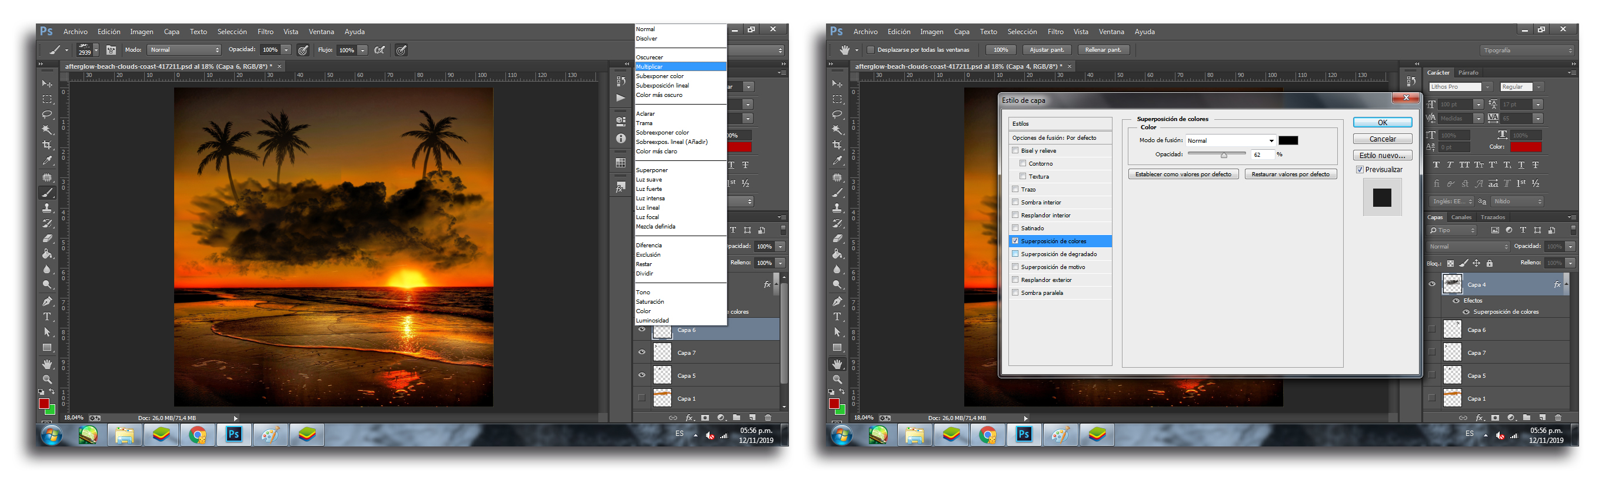Select the History Brush tool in right window
1612x477 pixels.
(x=837, y=223)
